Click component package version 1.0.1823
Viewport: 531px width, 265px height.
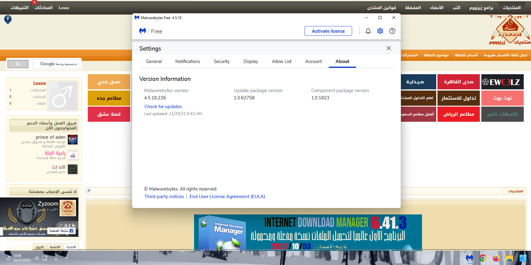click(320, 98)
